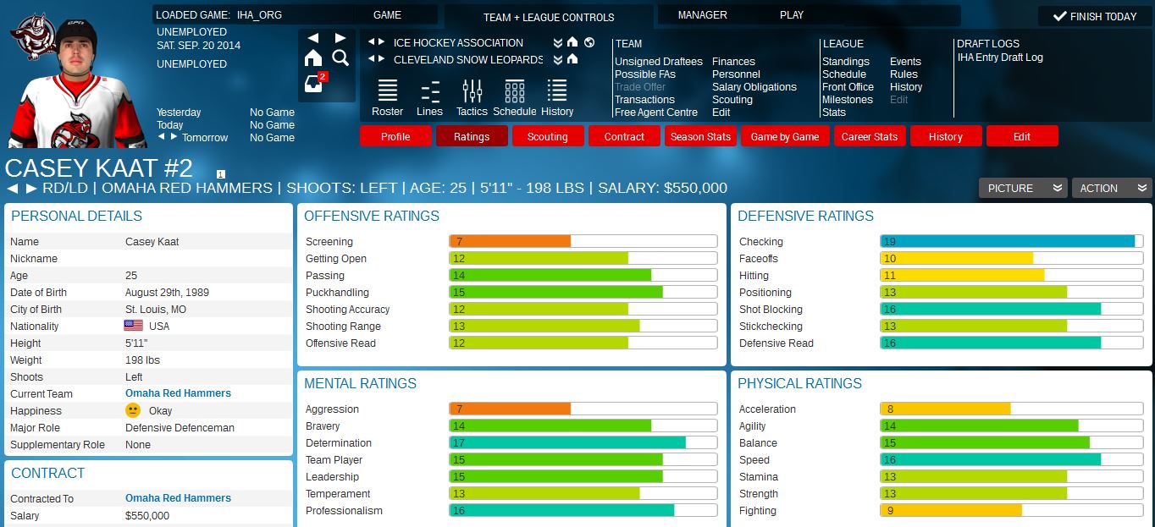Open the ACTION dropdown menu
Image resolution: width=1155 pixels, height=527 pixels.
[x=1111, y=188]
